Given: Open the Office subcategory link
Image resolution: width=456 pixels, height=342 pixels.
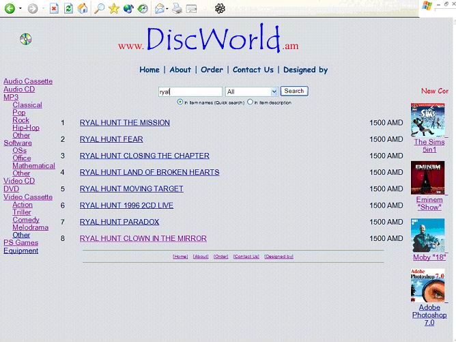Looking at the screenshot, I should (22, 158).
